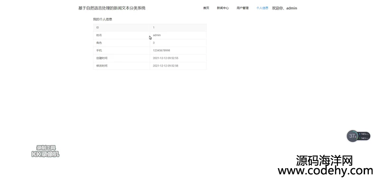The image size is (375, 180).
Task: Select the 修改时间 timestamp 09:52:58 value
Action: pos(166,66)
